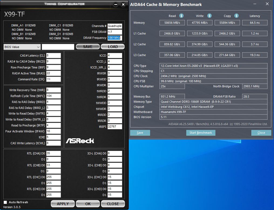Click the Write to Read Delay (tWTR) field
The width and height of the screenshot is (274, 210).
pyautogui.click(x=53, y=113)
